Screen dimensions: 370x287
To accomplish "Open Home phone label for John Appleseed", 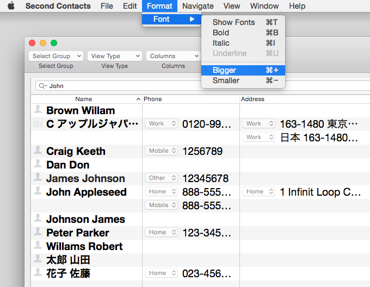I will [161, 191].
